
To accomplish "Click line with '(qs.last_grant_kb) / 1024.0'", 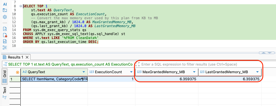I will tap(83, 26).
